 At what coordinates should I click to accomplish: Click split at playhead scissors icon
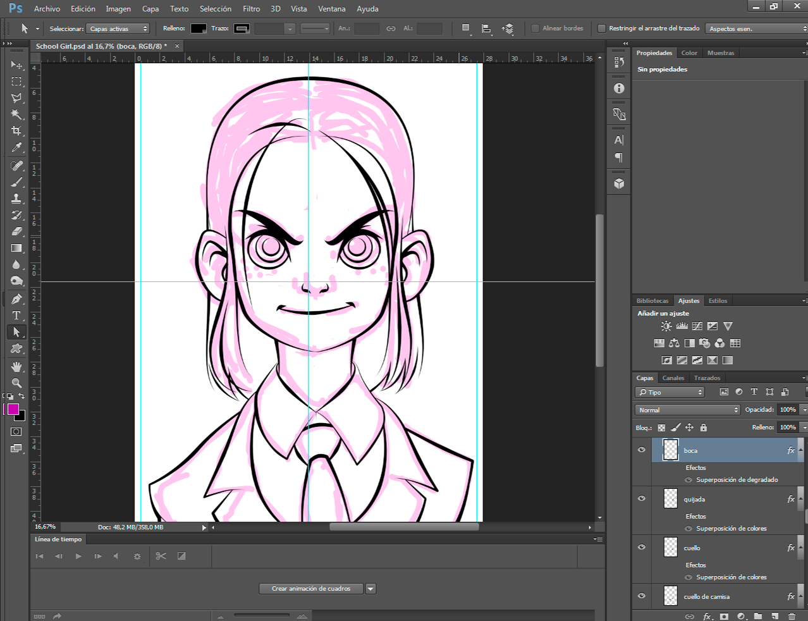[161, 556]
